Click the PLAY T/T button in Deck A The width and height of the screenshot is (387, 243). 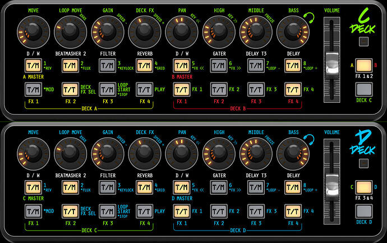click(145, 89)
